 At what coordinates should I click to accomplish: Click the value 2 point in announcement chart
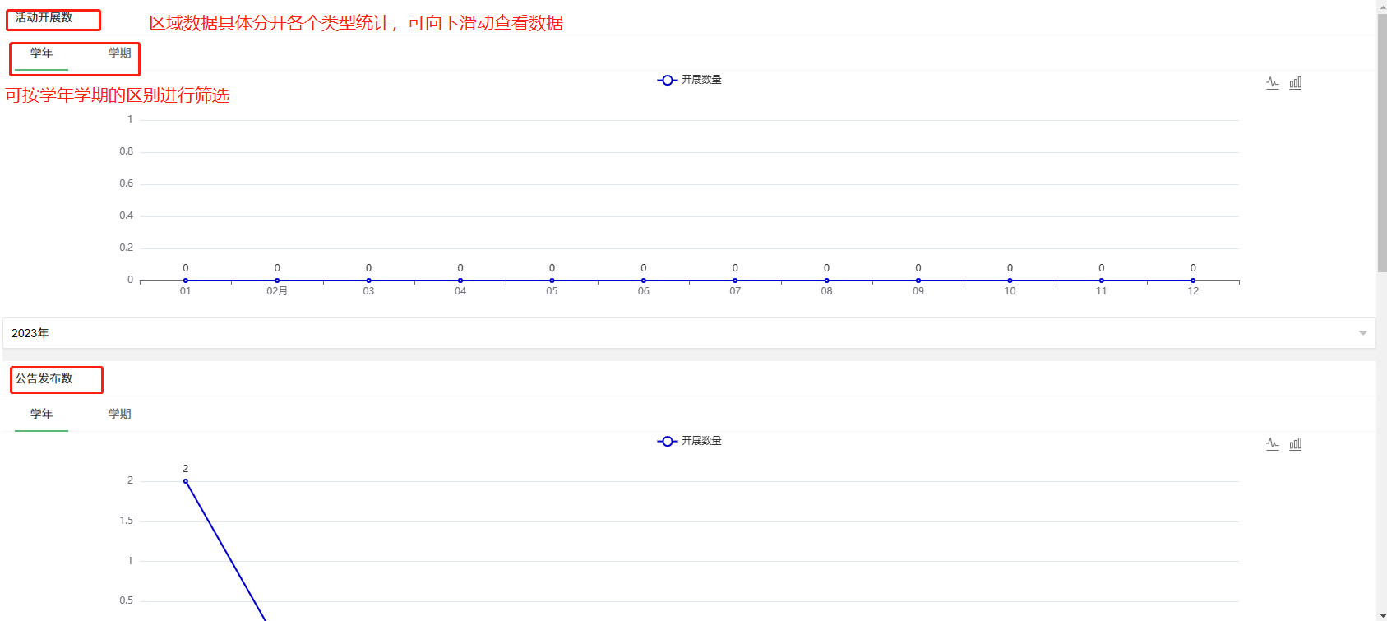(186, 481)
